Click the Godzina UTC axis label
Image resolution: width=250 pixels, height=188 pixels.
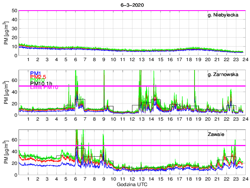pyautogui.click(x=132, y=184)
